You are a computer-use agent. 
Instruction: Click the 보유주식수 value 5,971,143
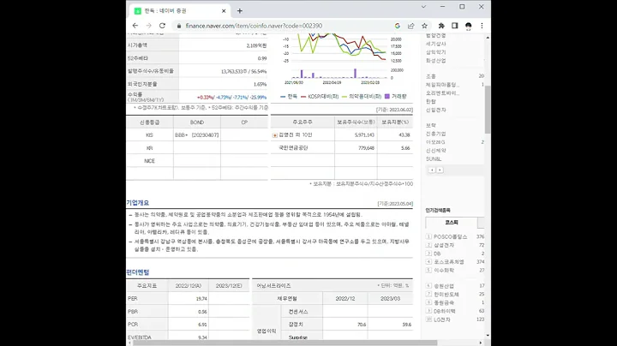pyautogui.click(x=364, y=134)
